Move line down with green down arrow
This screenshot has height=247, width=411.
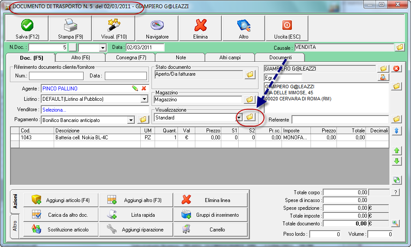[397, 161]
